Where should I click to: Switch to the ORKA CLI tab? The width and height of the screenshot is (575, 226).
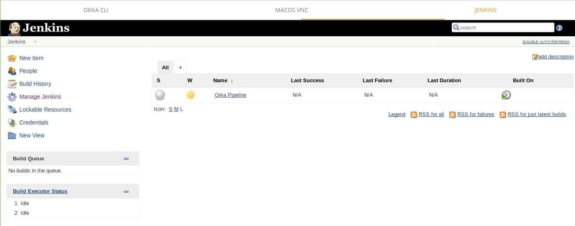click(96, 10)
